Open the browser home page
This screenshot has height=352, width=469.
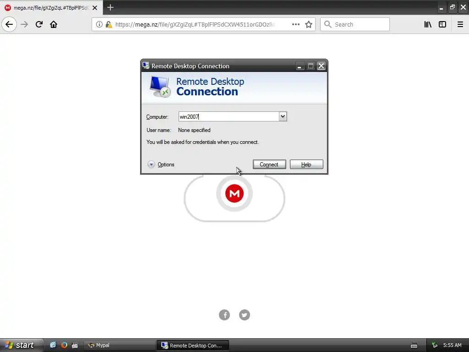click(54, 25)
